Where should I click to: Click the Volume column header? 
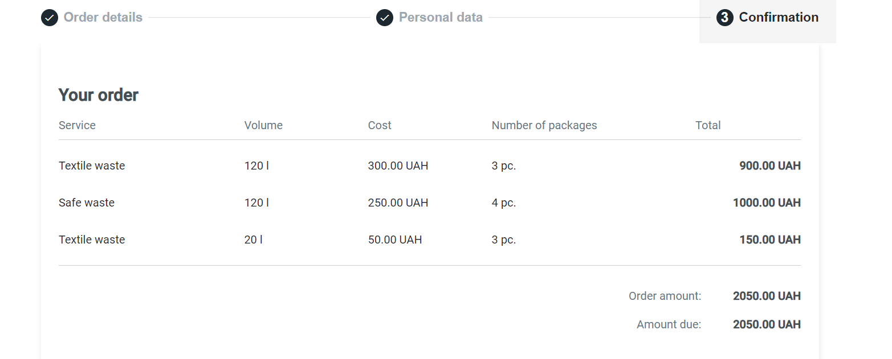pyautogui.click(x=263, y=125)
